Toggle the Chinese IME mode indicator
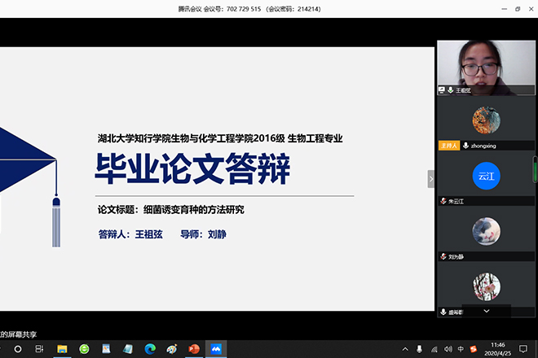The image size is (538, 358). 461,349
